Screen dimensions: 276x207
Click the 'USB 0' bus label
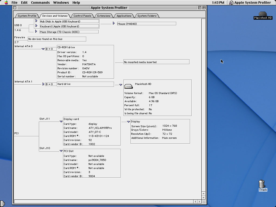pos(18,25)
